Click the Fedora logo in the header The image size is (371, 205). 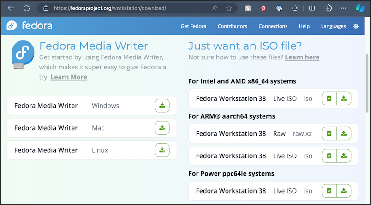pyautogui.click(x=30, y=25)
